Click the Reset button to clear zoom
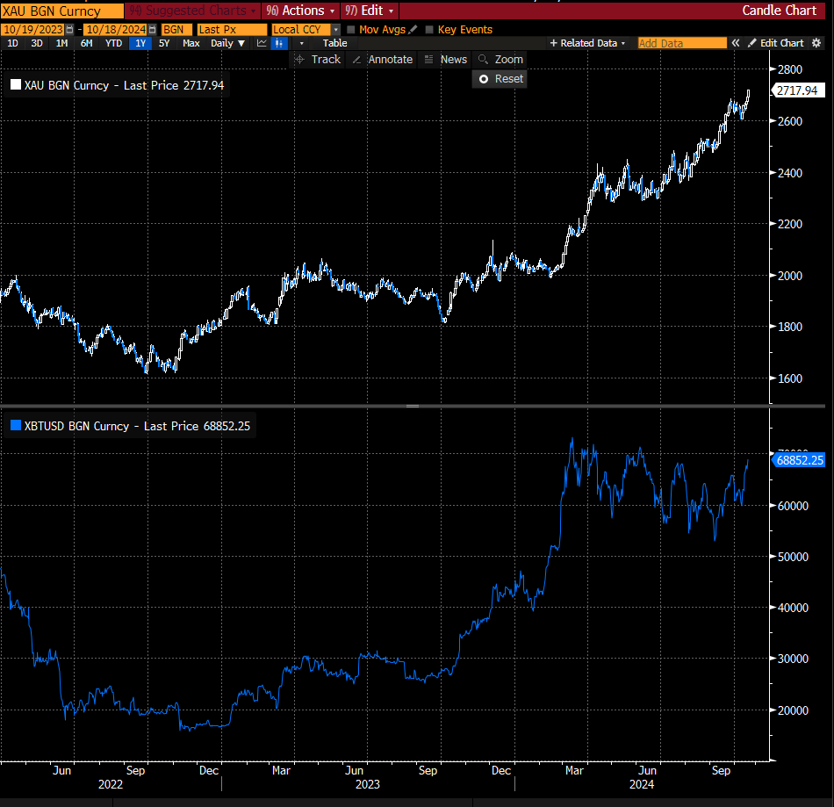834x807 pixels. point(499,78)
